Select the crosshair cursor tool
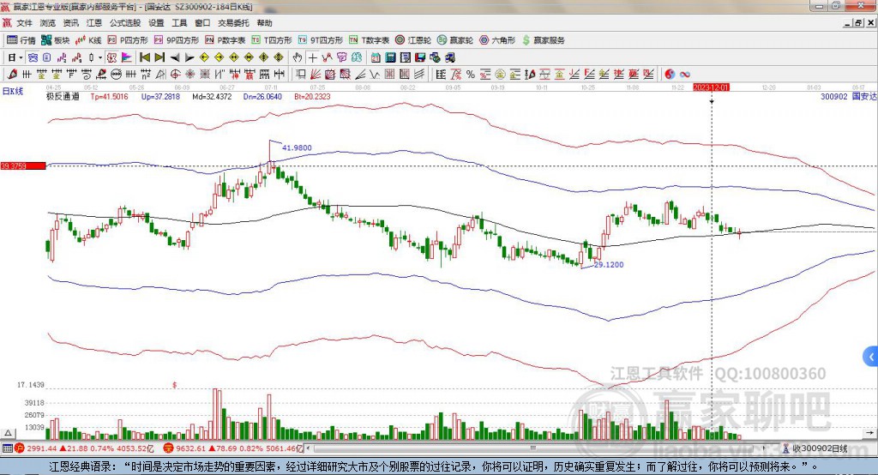Image resolution: width=878 pixels, height=475 pixels. click(313, 57)
